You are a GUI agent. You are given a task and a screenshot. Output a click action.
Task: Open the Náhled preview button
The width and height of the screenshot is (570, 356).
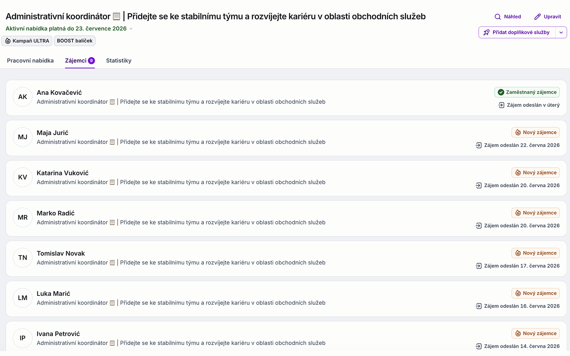[508, 17]
